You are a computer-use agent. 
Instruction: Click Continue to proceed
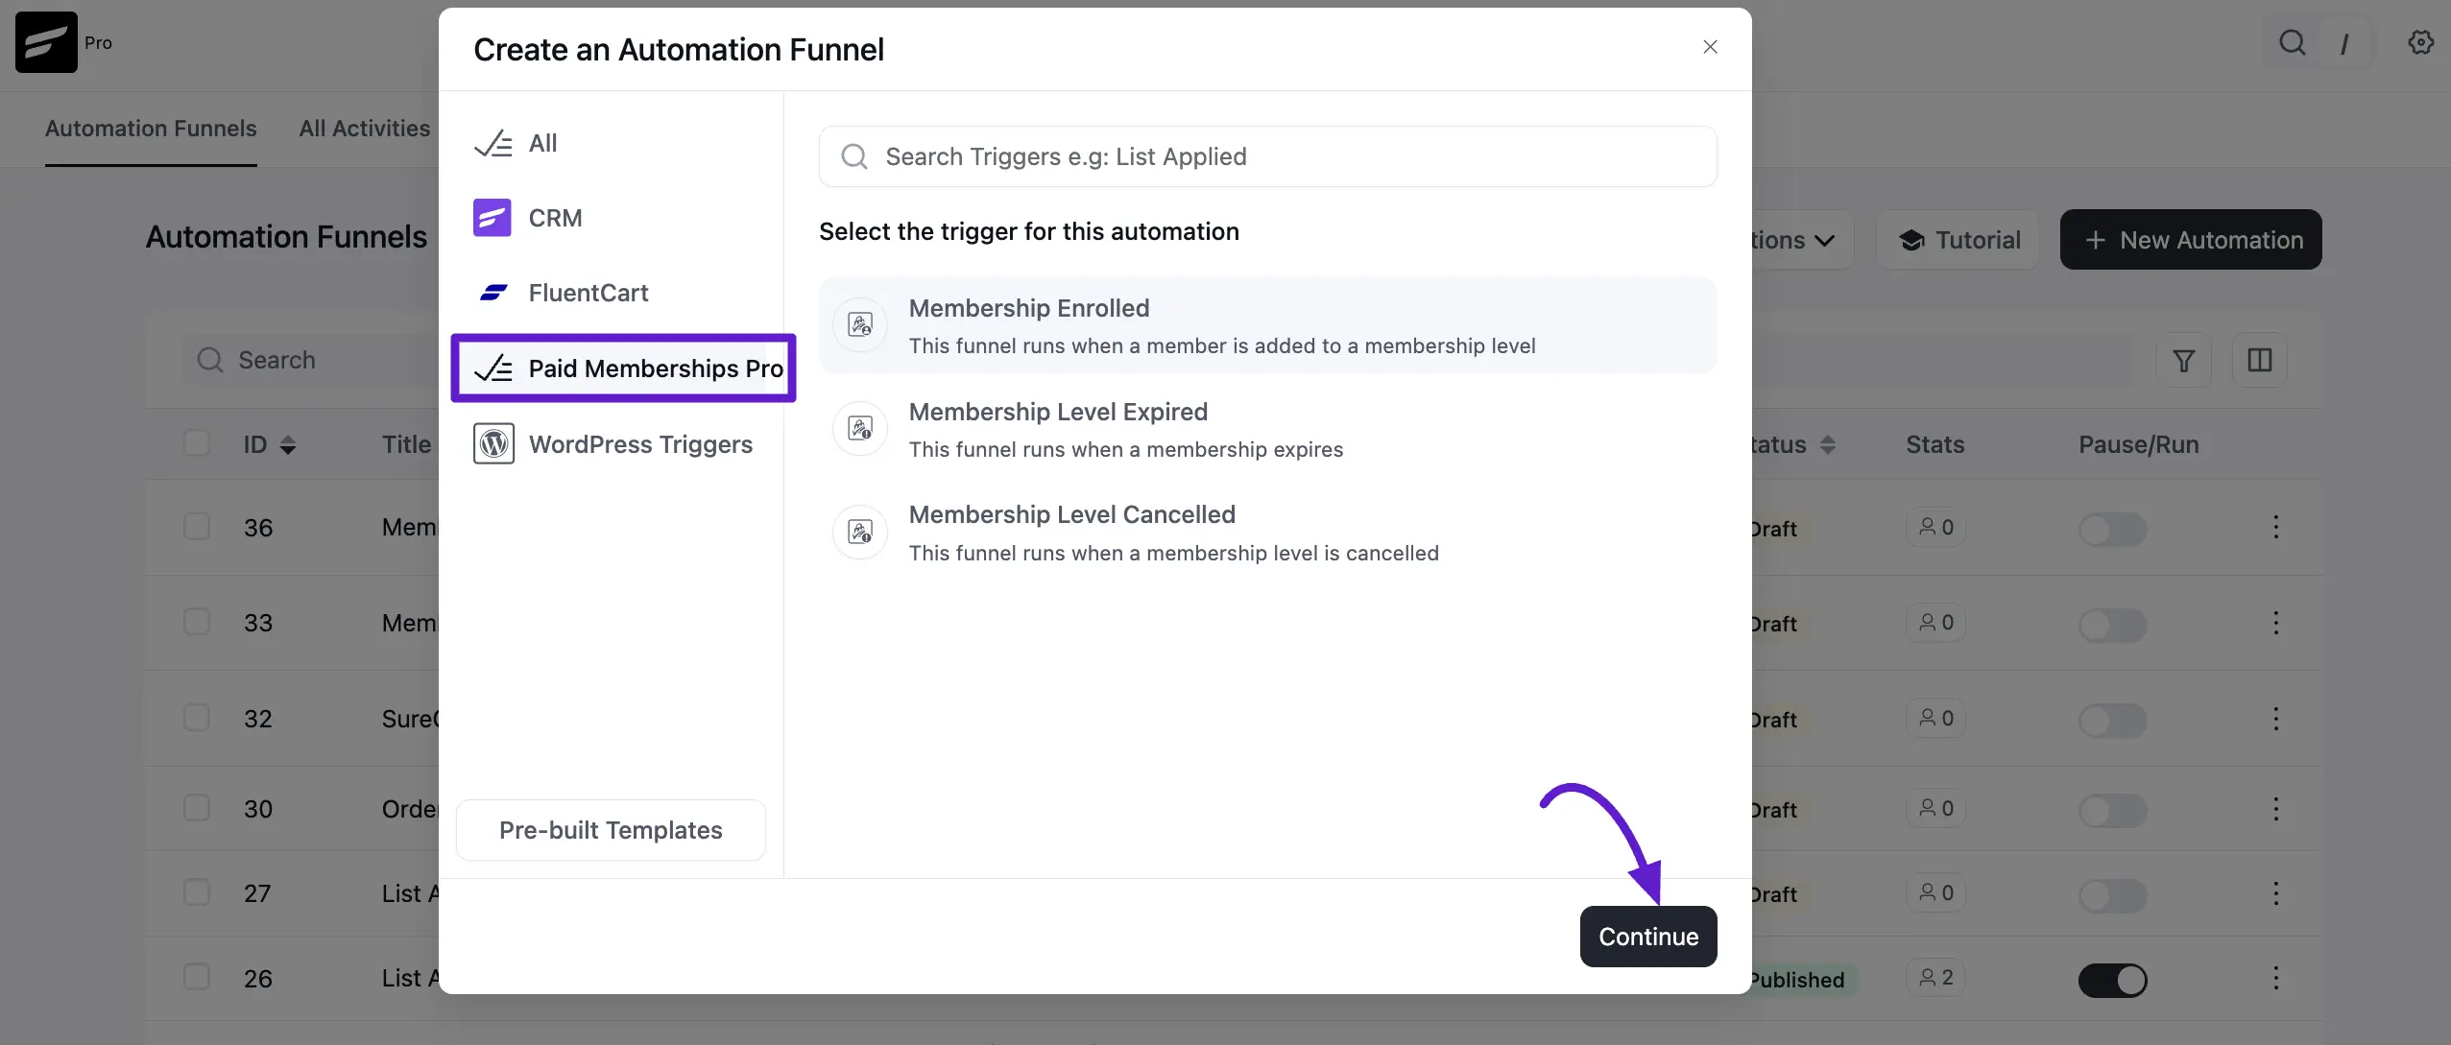[1648, 937]
